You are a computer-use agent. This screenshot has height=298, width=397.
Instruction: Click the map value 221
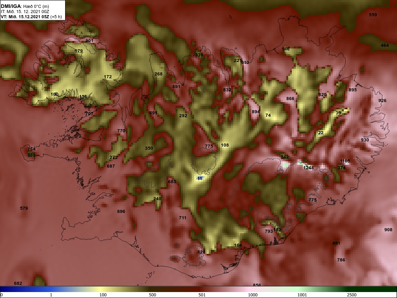[237, 60]
